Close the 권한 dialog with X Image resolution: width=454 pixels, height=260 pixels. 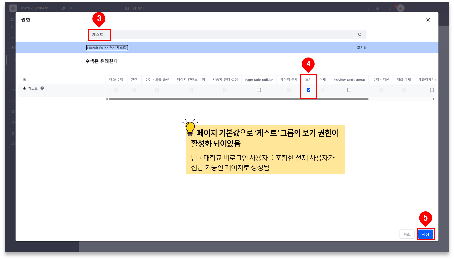pyautogui.click(x=428, y=20)
